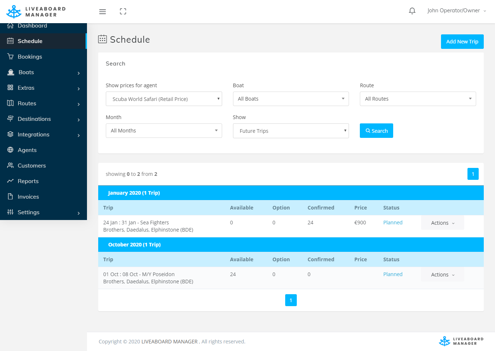Open John Operator/Owner user menu

pos(456,11)
